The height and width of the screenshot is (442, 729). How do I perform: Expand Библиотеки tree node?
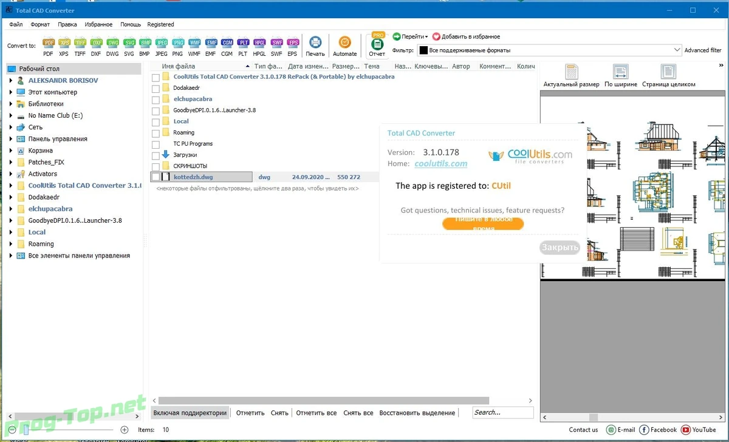(x=11, y=104)
